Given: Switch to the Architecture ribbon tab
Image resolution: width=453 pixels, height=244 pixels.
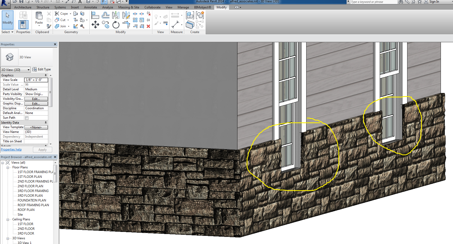Looking at the screenshot, I should point(23,7).
